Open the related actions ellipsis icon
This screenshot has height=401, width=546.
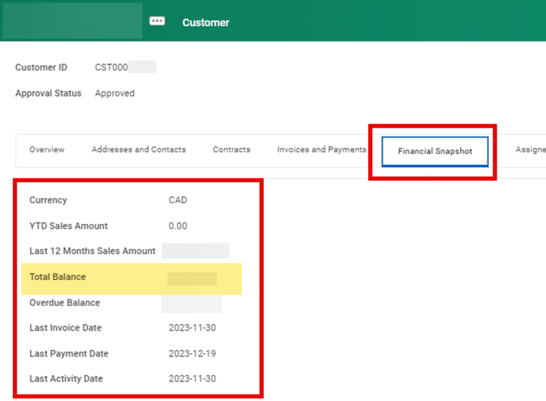tap(157, 20)
